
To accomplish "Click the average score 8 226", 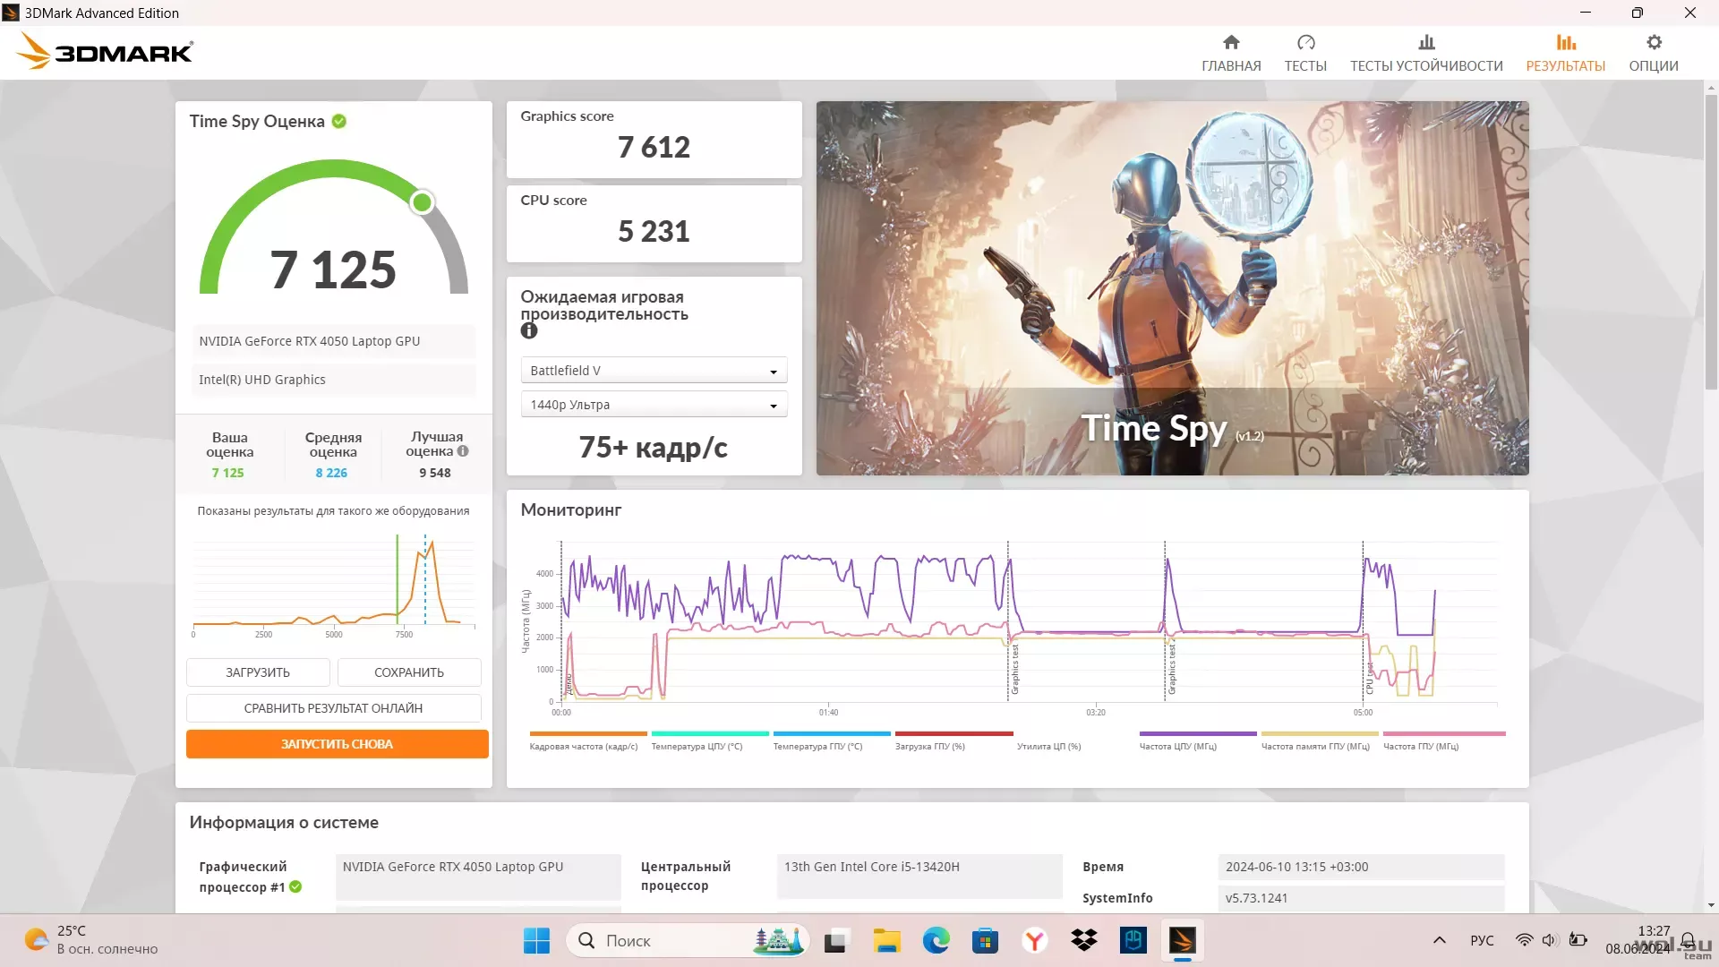I will point(331,473).
